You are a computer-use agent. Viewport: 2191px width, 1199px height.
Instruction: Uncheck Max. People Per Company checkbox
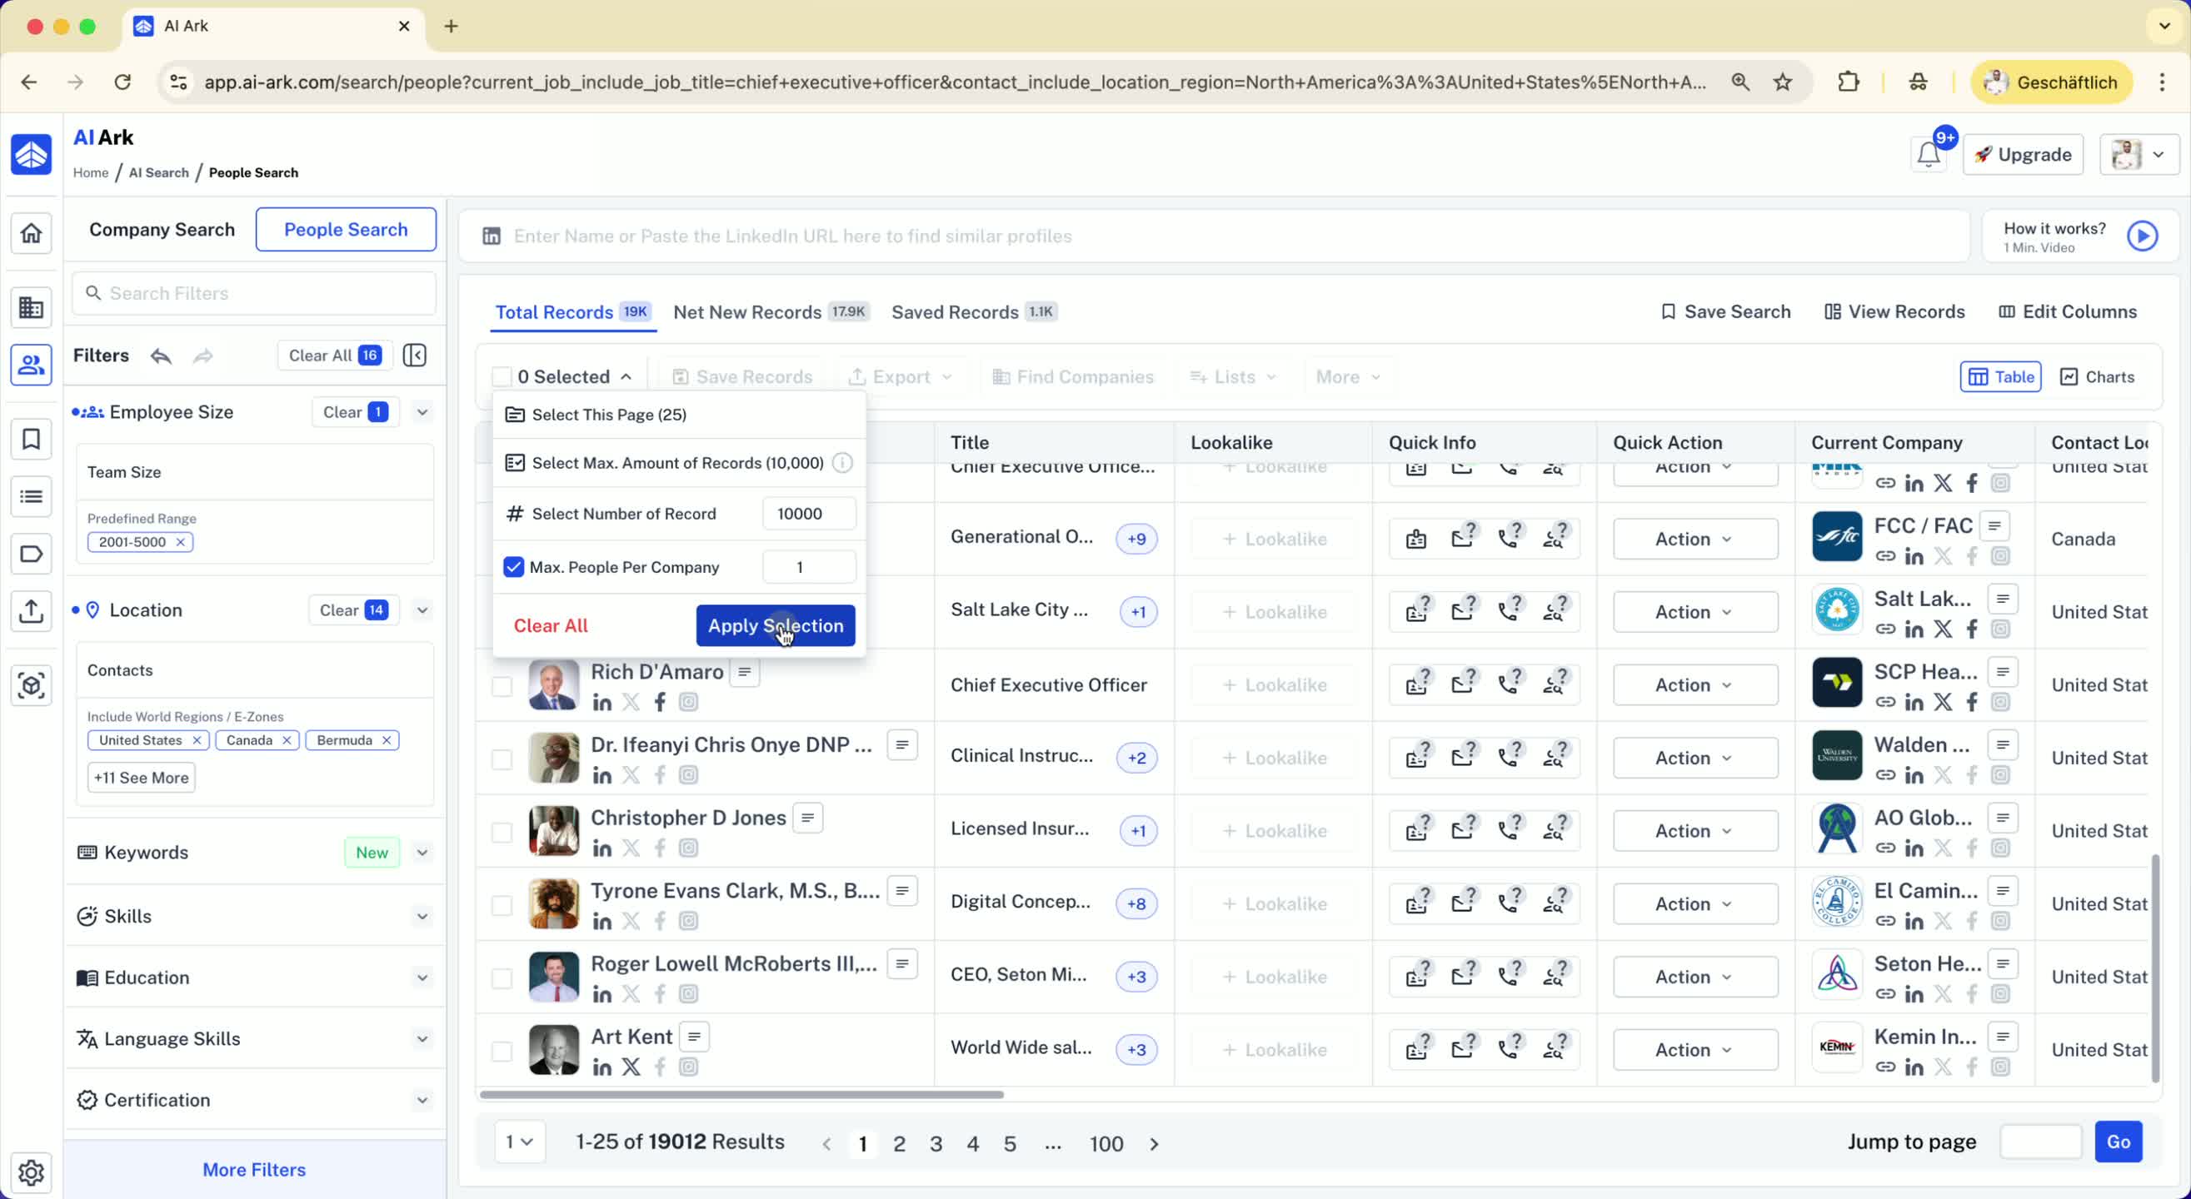pyautogui.click(x=514, y=567)
